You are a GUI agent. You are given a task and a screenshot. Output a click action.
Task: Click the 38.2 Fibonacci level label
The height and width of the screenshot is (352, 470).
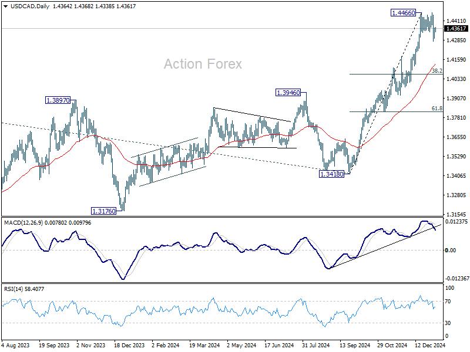(437, 71)
